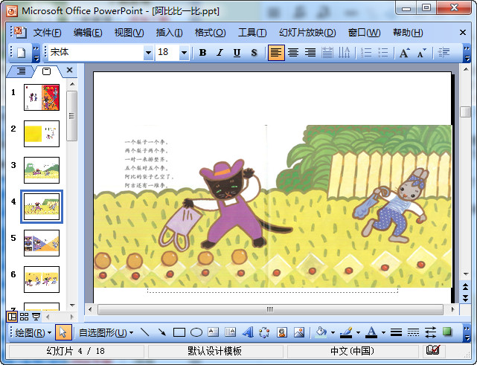
Task: Open fill color dropdown arrow
Action: pos(333,332)
